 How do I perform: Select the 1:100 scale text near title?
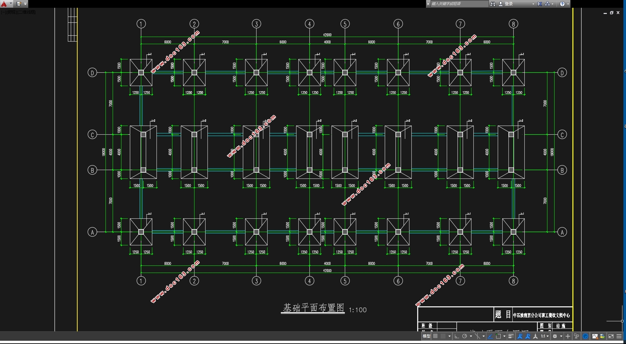[357, 310]
